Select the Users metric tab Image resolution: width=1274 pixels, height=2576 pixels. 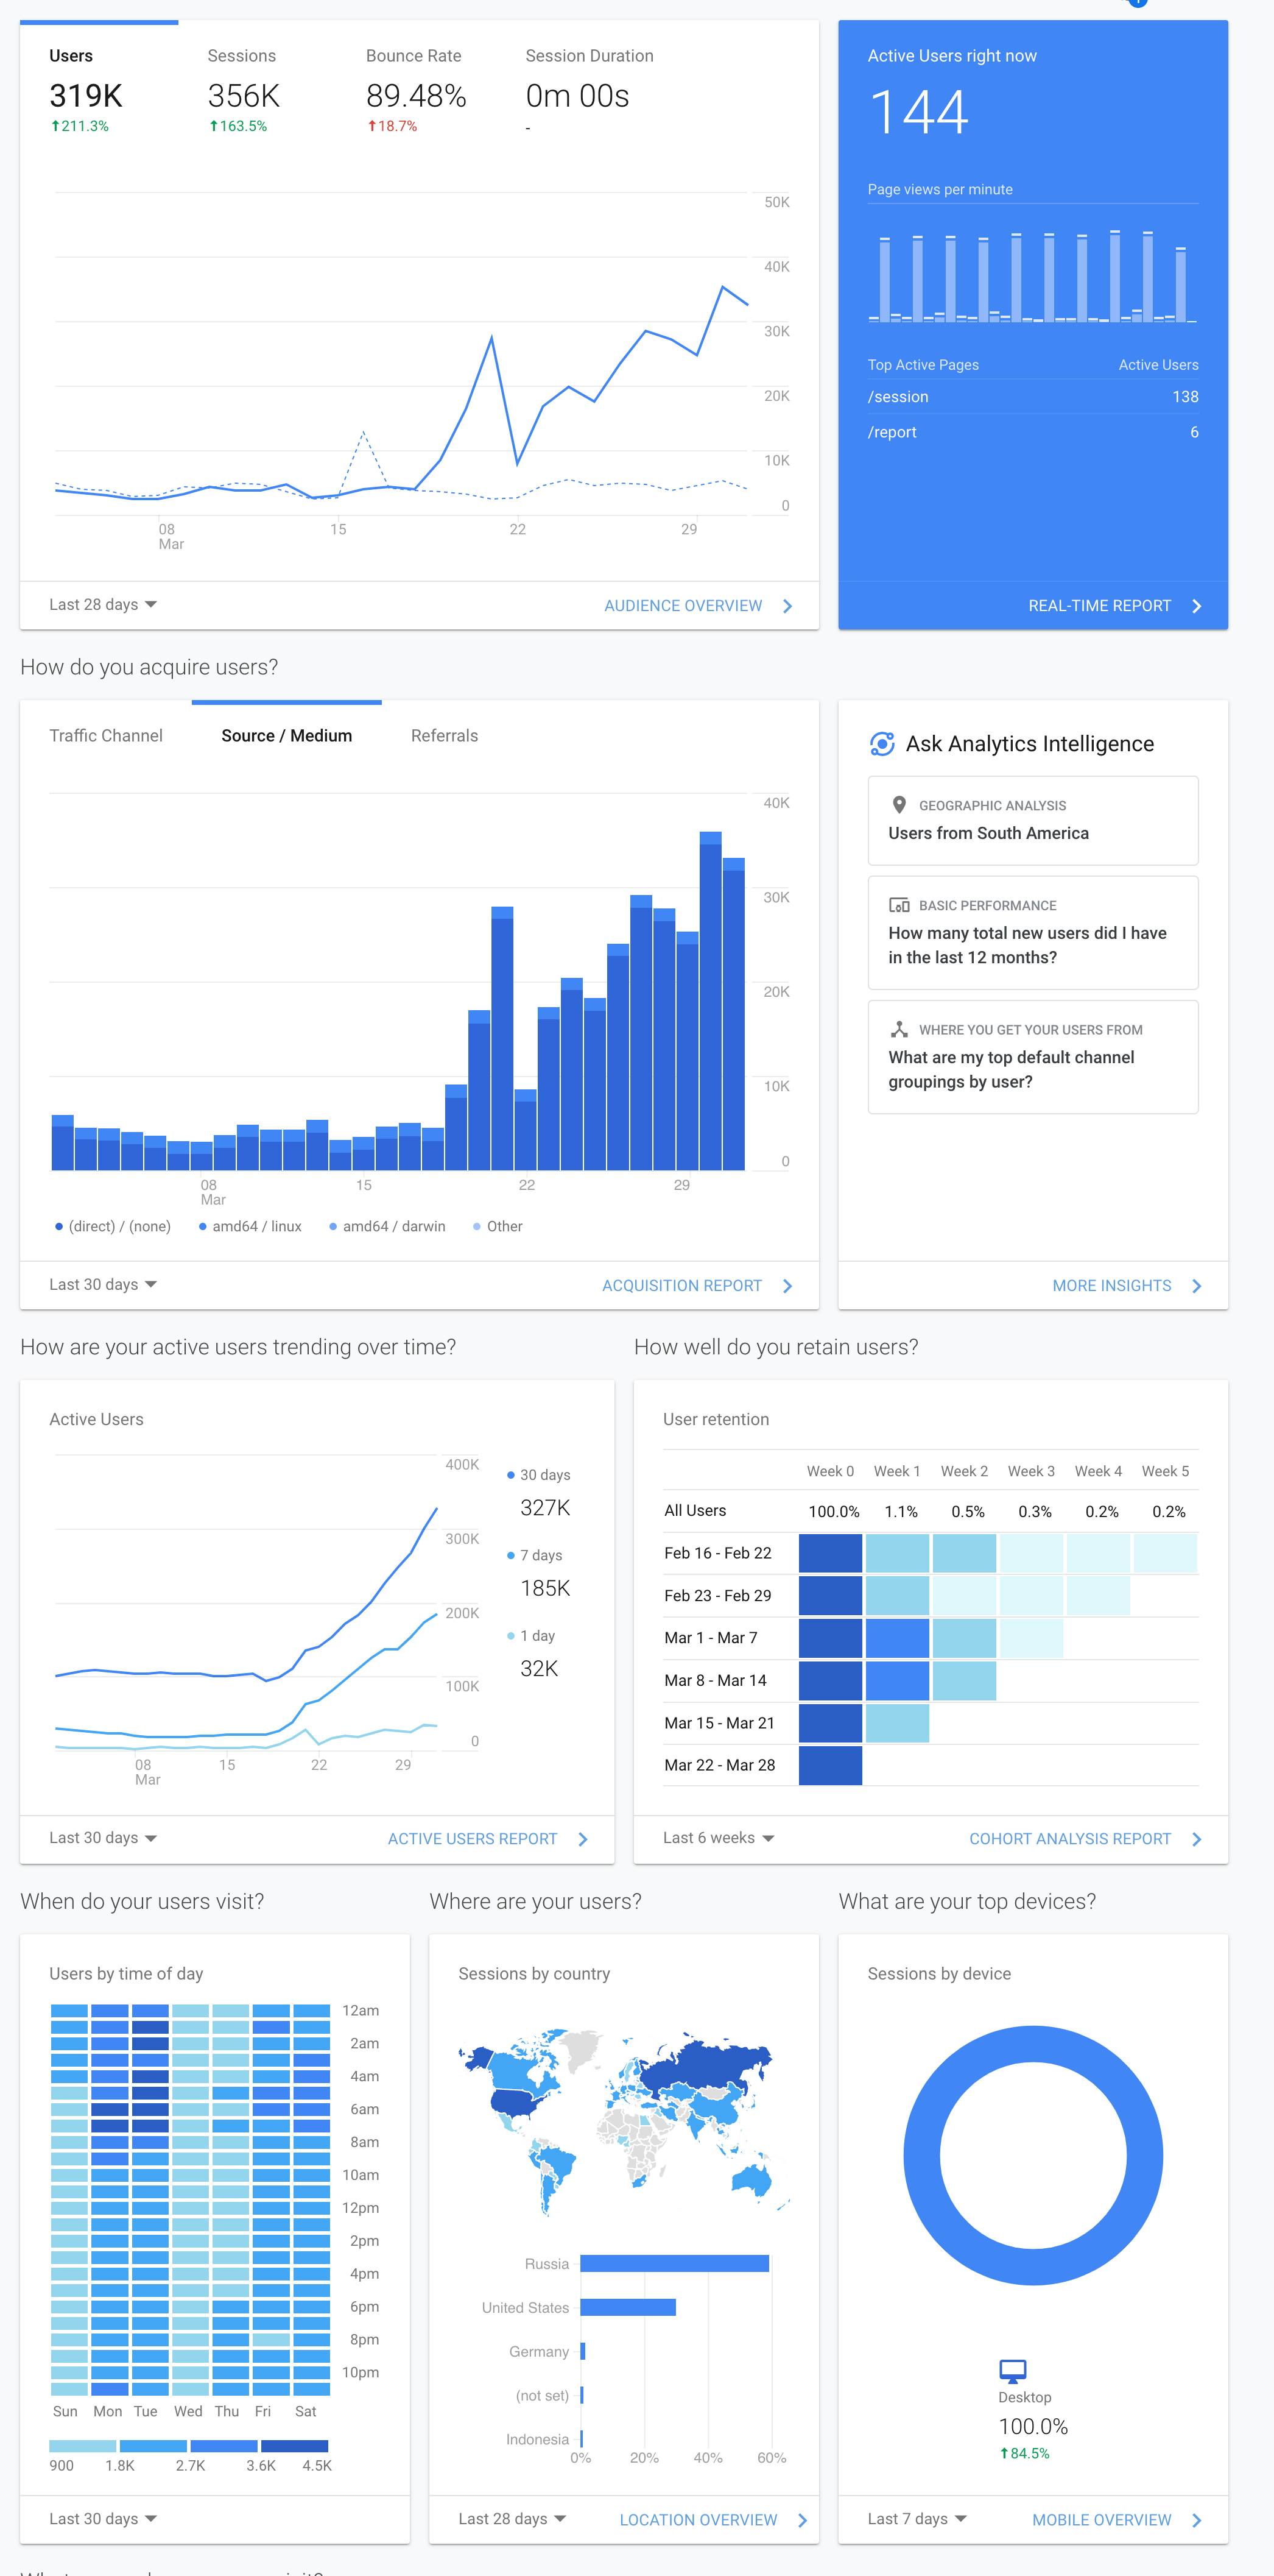point(98,90)
